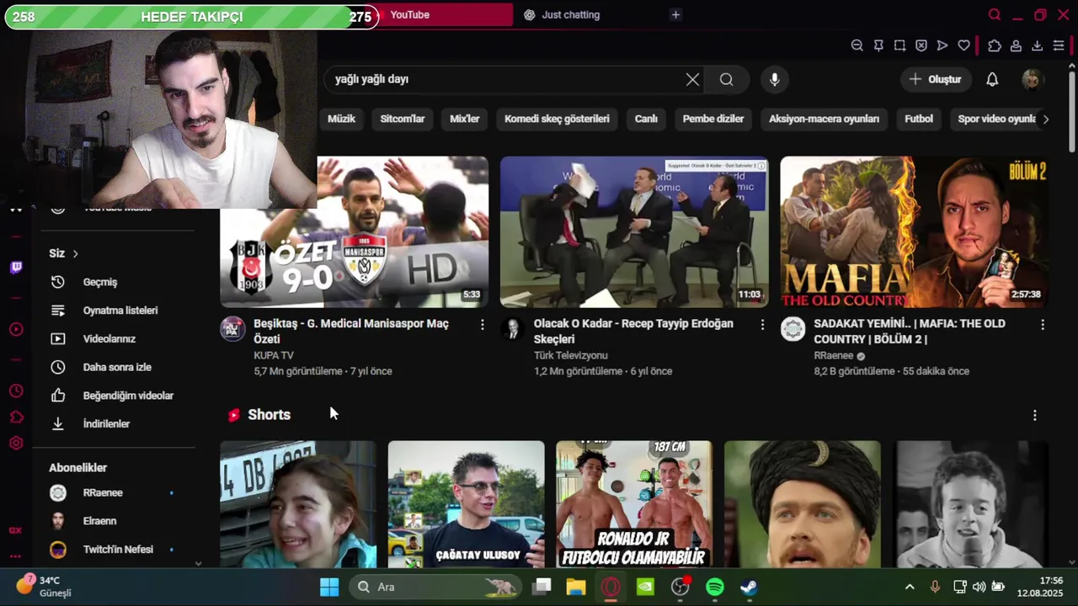Open YouTube notifications bell
1078x606 pixels.
click(992, 79)
